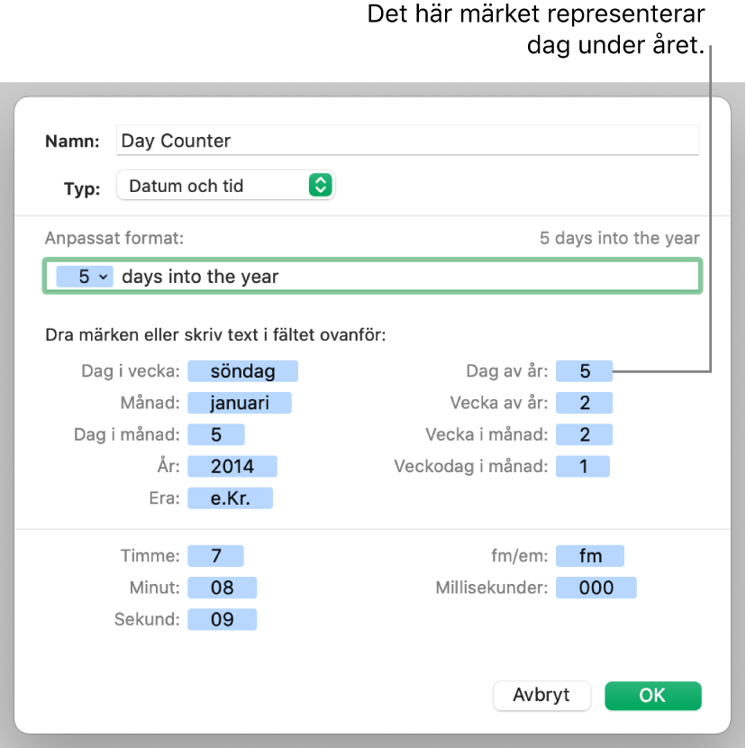The width and height of the screenshot is (746, 748).
Task: Open the Typ dropdown menu
Action: tap(225, 187)
